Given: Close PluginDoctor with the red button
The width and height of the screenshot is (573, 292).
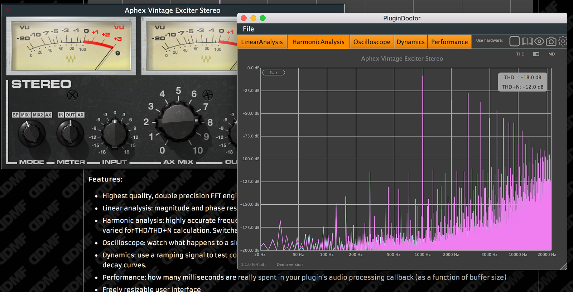Looking at the screenshot, I should click(244, 18).
